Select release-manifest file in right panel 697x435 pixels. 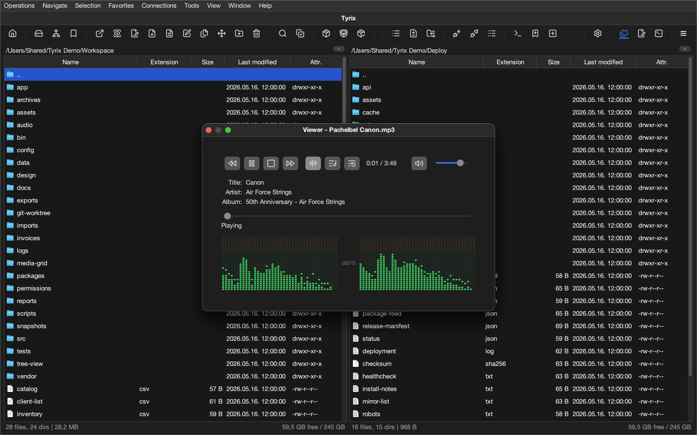click(518, 326)
